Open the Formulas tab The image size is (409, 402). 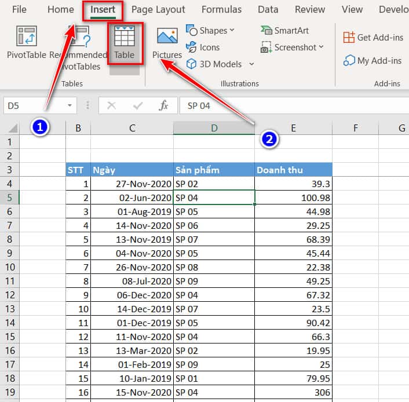(x=221, y=9)
